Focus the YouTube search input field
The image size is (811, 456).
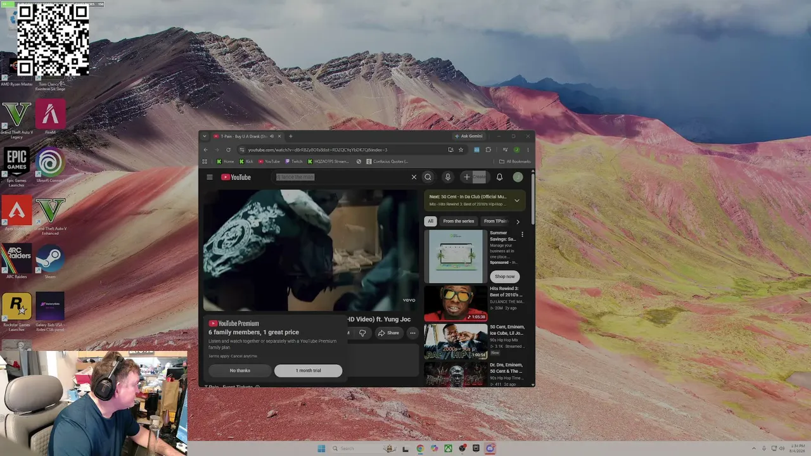[341, 177]
